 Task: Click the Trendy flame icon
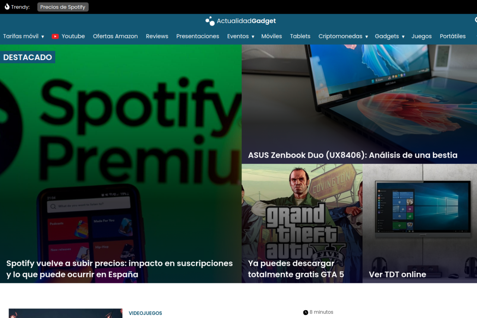(7, 7)
